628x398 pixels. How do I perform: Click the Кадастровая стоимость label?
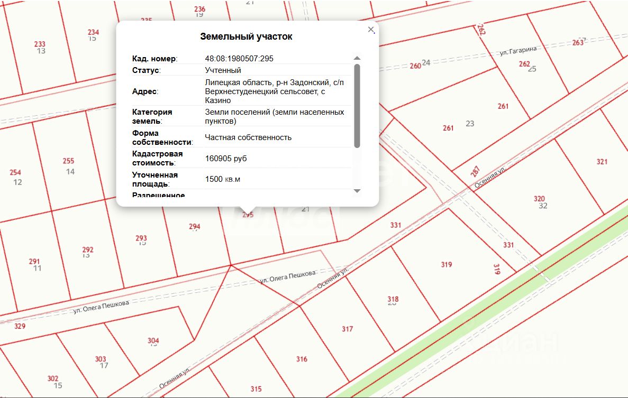(158, 159)
